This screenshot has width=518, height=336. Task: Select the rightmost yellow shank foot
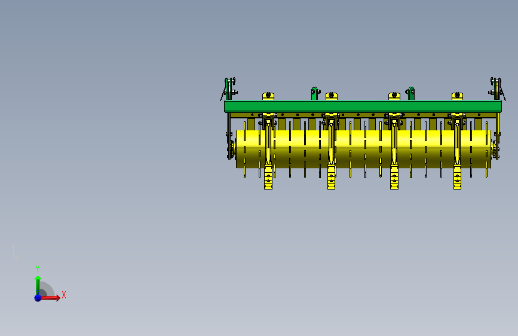click(x=457, y=178)
